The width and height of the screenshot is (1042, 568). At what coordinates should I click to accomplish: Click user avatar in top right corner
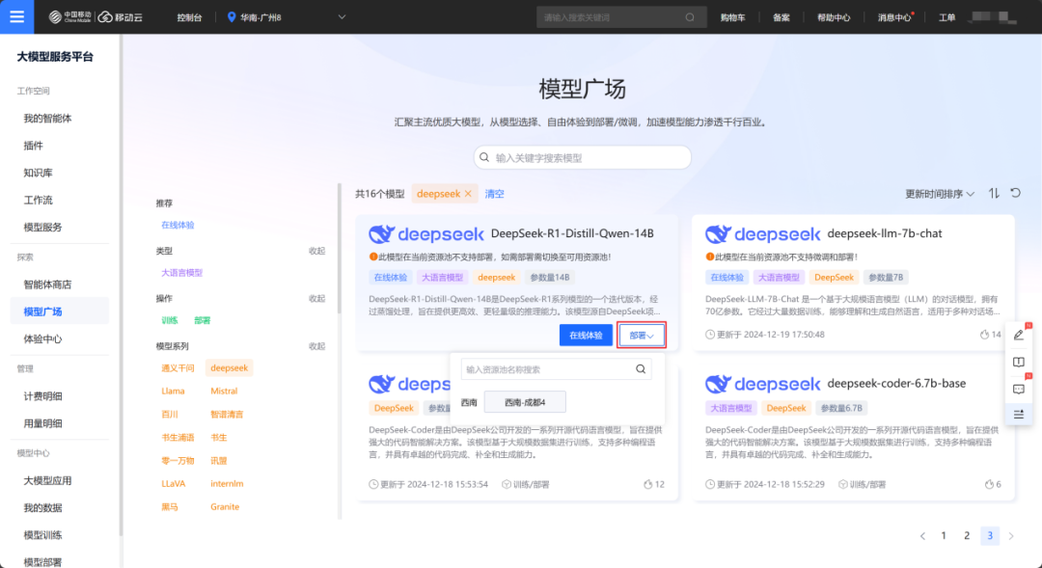[x=994, y=17]
